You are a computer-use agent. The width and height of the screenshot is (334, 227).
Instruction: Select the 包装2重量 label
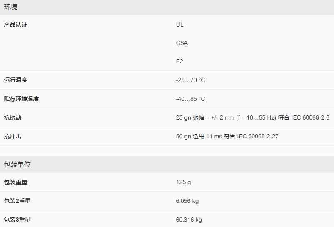coord(17,201)
